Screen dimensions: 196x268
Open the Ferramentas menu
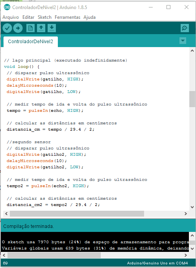(x=67, y=17)
